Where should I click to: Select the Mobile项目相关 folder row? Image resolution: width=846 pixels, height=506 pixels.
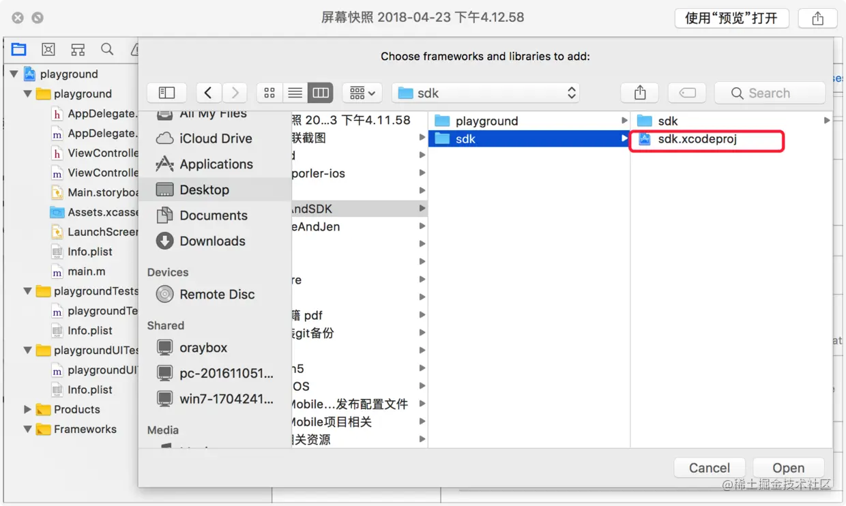(360, 421)
